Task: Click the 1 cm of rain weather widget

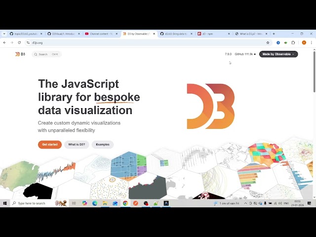Action: 227,203
